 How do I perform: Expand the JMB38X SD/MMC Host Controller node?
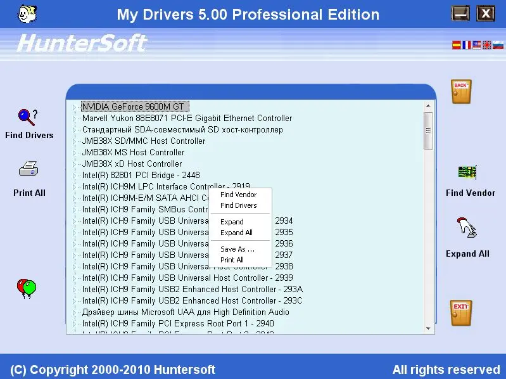click(x=74, y=141)
